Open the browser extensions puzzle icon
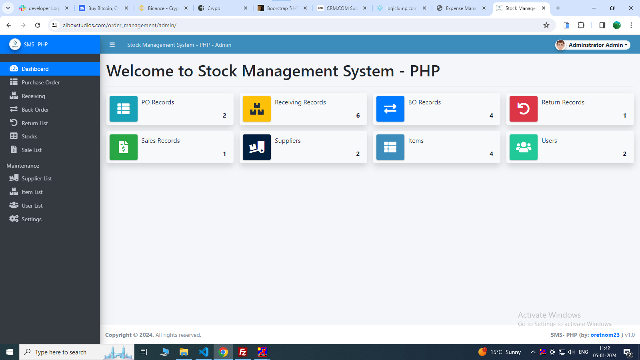Screen dimensions: 640x360 point(581,25)
